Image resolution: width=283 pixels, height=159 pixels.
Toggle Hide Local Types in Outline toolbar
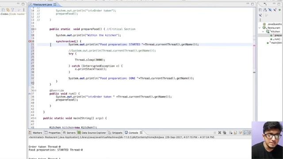(260, 15)
